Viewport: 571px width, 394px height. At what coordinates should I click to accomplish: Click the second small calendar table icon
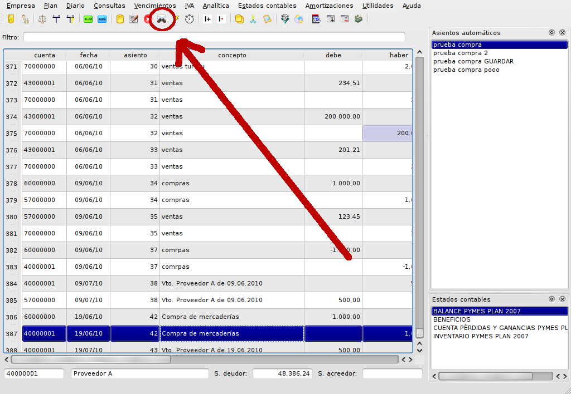345,19
